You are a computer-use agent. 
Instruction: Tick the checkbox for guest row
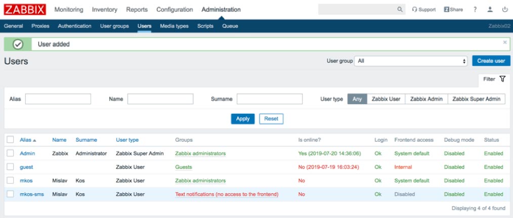[x=11, y=167]
